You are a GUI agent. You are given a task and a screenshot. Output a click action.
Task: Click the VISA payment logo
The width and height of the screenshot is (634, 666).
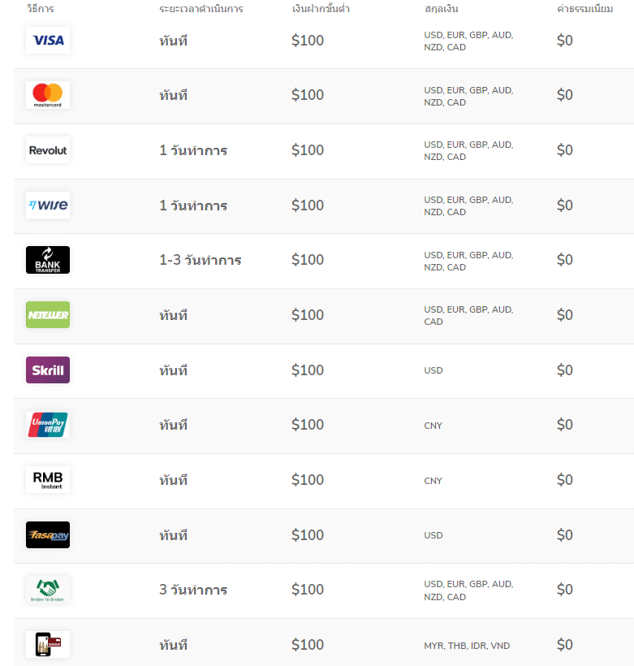click(x=48, y=41)
